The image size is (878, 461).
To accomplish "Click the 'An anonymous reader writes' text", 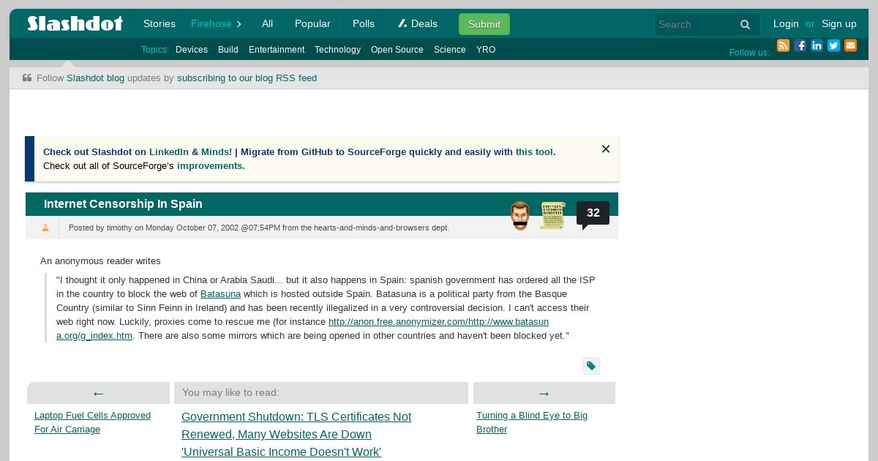I will point(100,261).
